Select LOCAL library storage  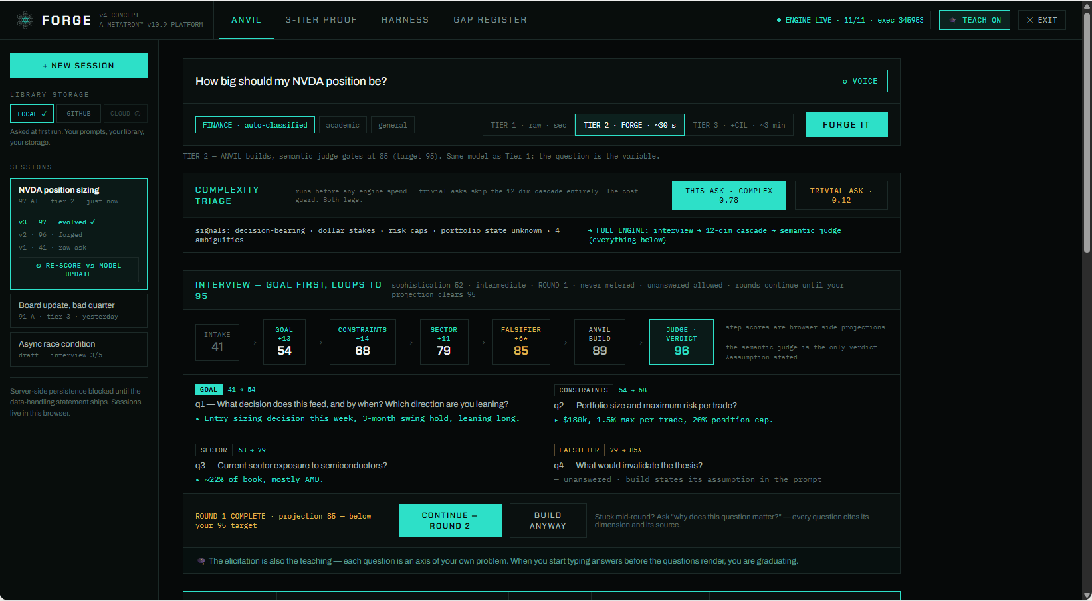32,114
